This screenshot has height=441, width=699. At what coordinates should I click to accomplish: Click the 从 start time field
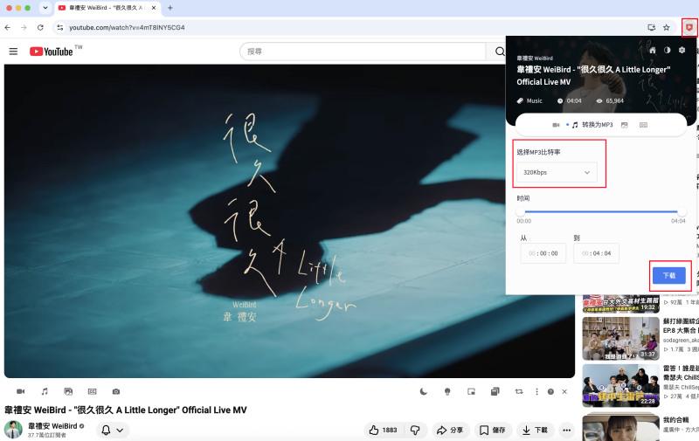tap(543, 253)
